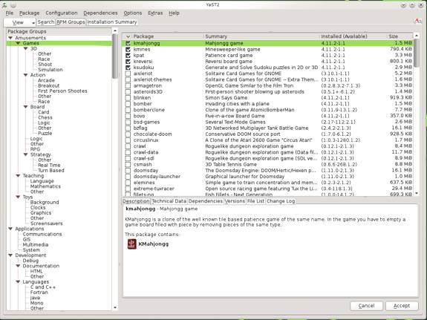Open the Package menu

point(30,13)
